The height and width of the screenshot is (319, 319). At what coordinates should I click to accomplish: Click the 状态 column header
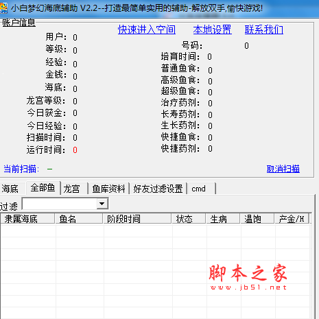pos(189,219)
